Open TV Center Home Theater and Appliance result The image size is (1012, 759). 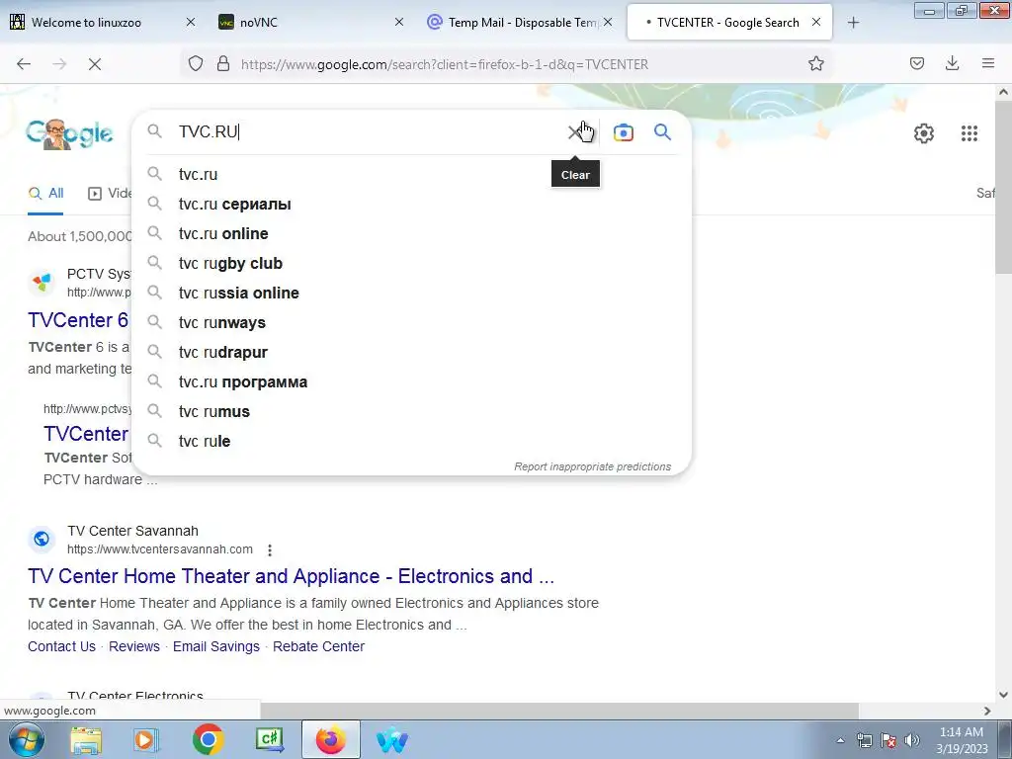point(292,576)
